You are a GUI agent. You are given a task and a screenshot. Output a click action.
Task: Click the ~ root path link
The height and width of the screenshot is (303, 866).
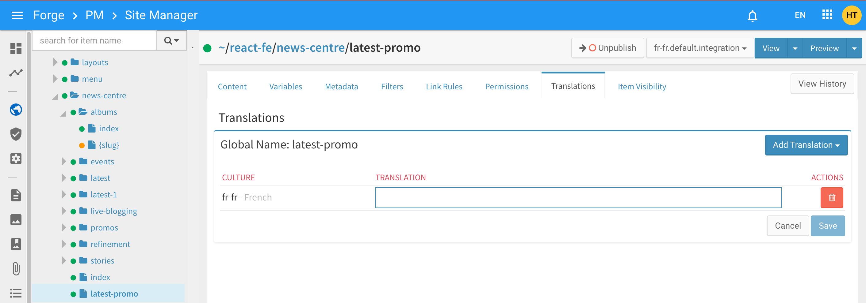pyautogui.click(x=221, y=48)
